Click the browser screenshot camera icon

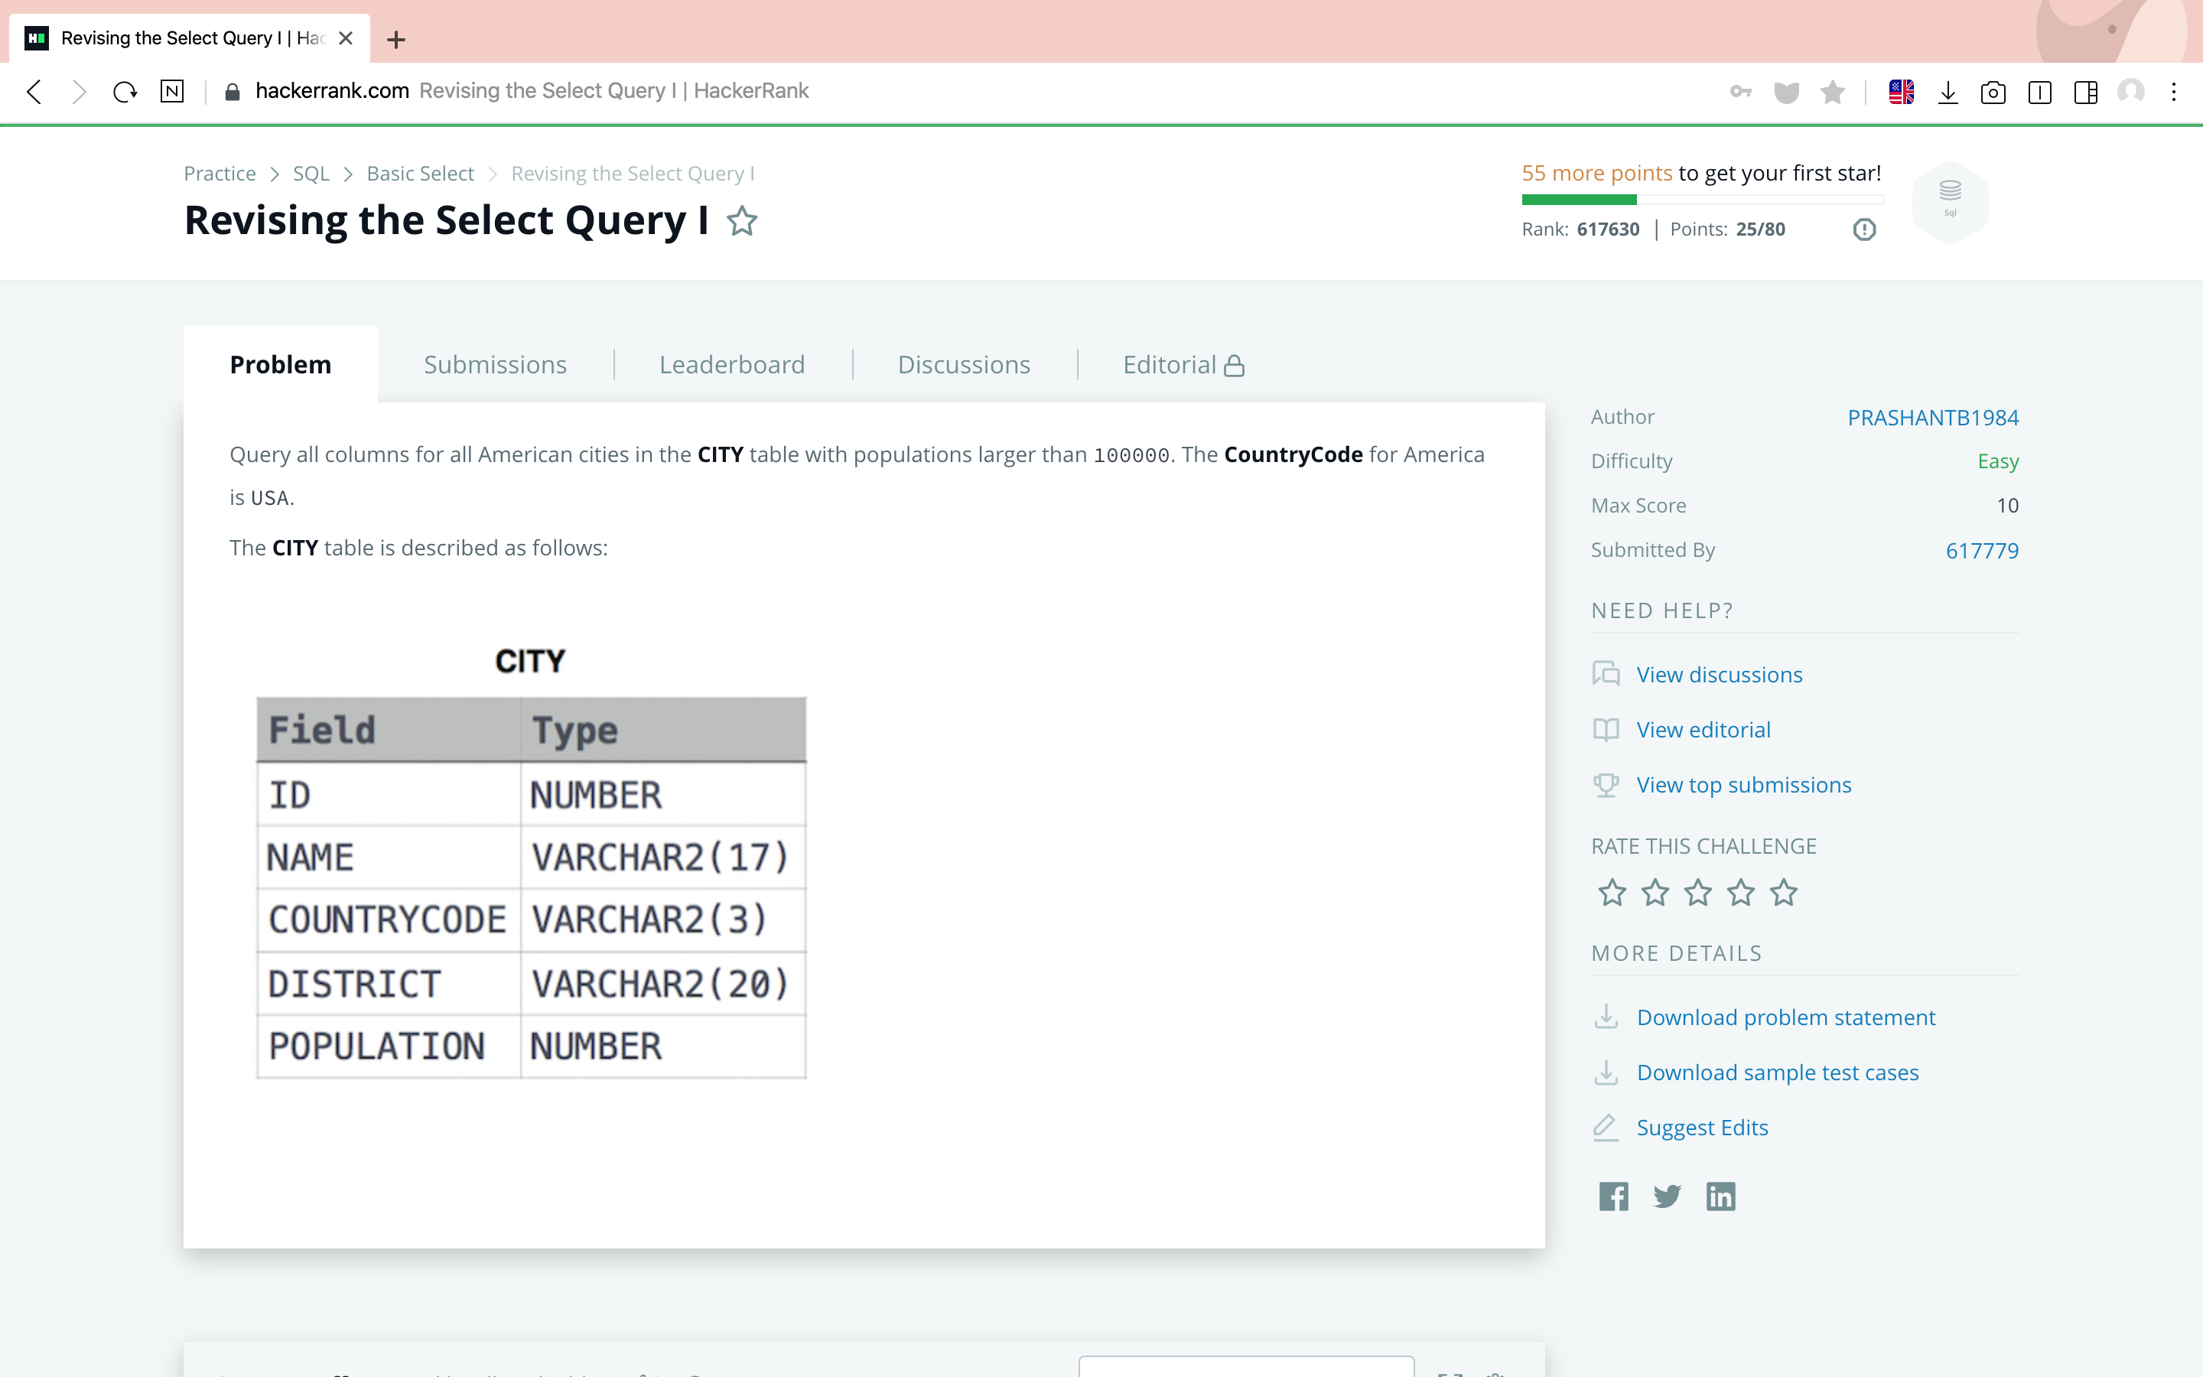[1993, 92]
